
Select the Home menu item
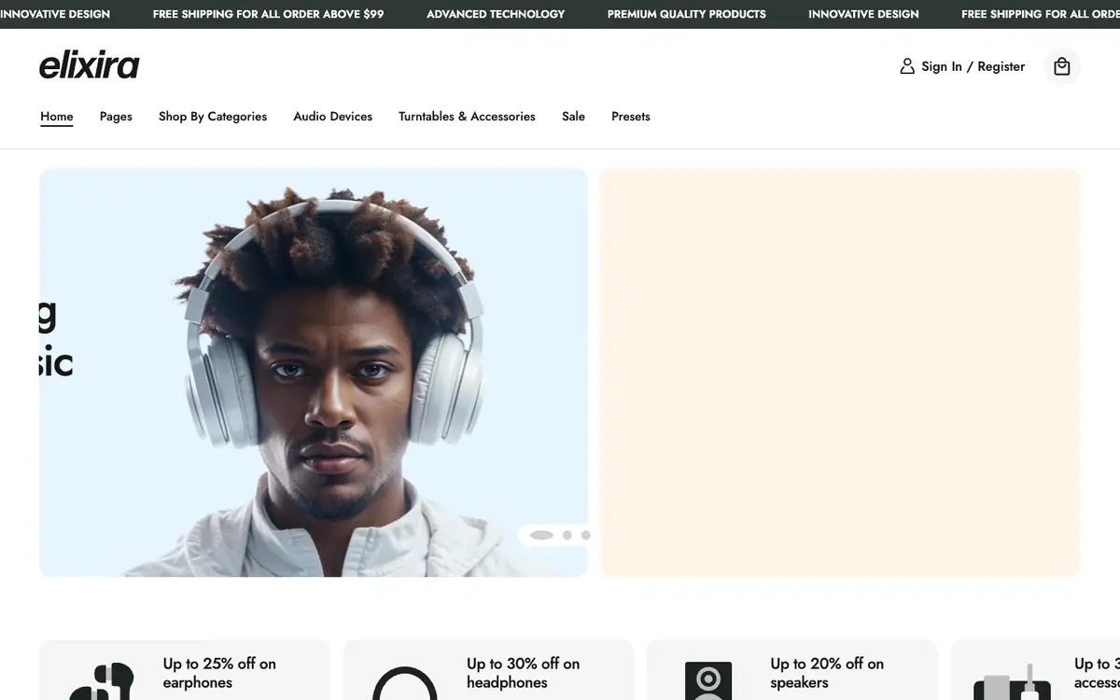point(57,117)
